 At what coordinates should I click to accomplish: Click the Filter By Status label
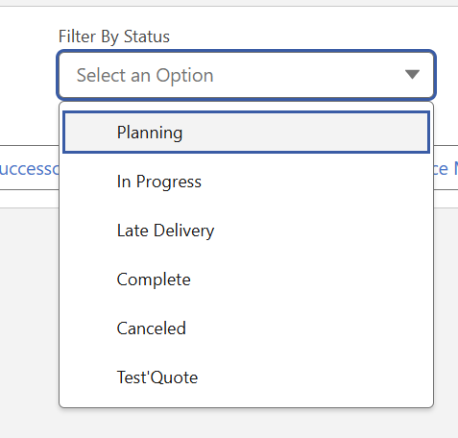[114, 36]
